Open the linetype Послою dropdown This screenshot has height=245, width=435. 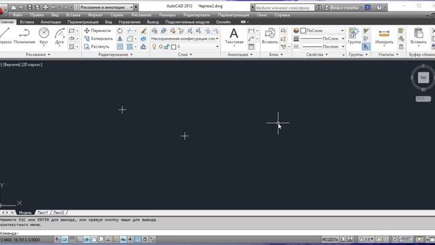323,47
